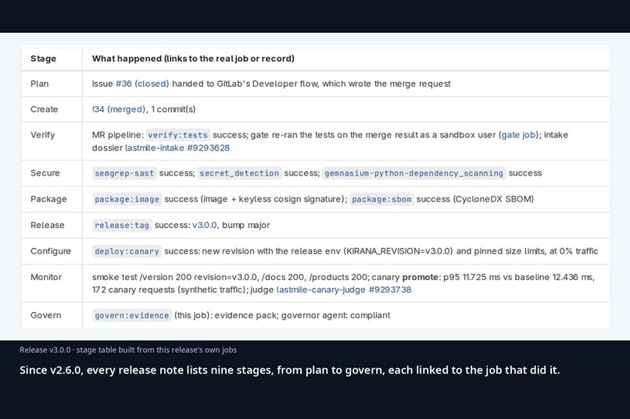This screenshot has width=630, height=419.
Task: Click the subtitle Since v2.6.0 sentence
Action: (290, 370)
